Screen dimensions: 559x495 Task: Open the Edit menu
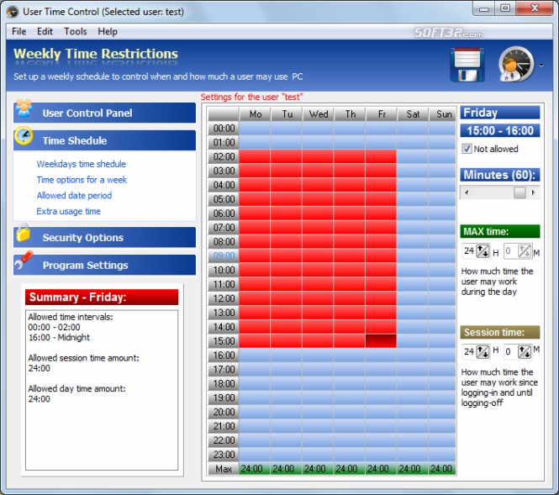pos(45,31)
